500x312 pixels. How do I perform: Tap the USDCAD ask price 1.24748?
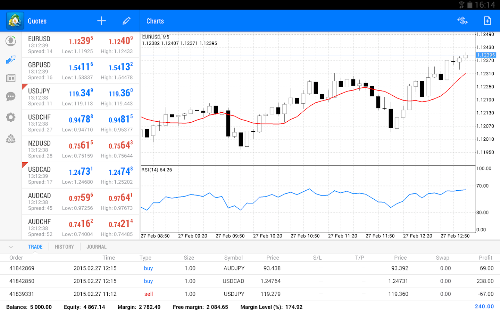click(x=121, y=172)
